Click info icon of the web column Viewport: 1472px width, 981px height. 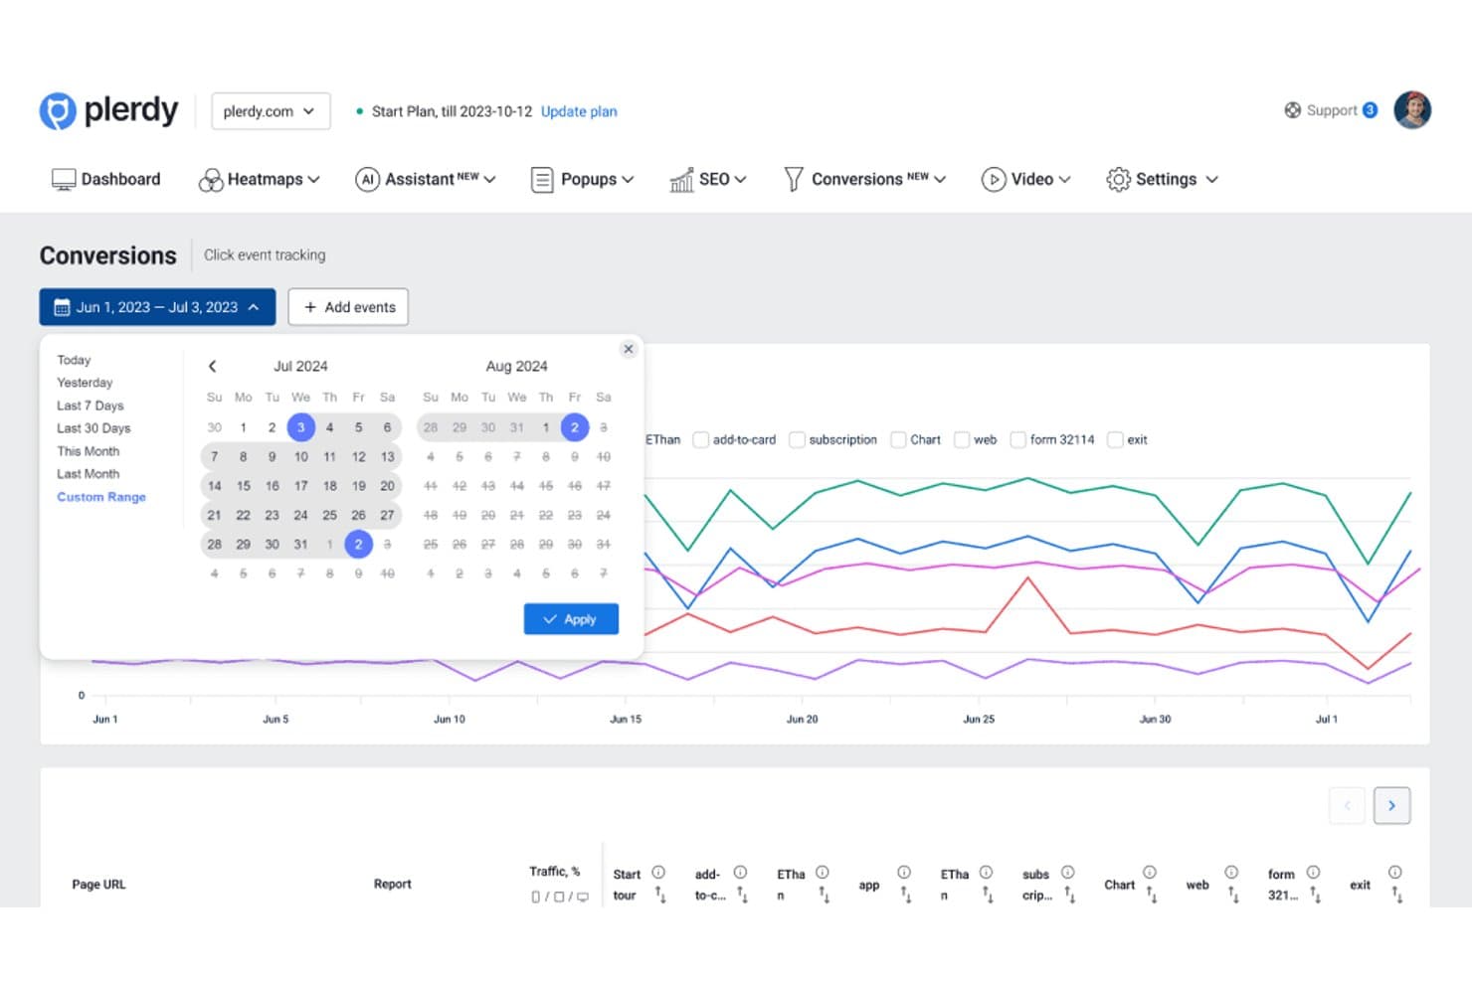pos(1231,872)
